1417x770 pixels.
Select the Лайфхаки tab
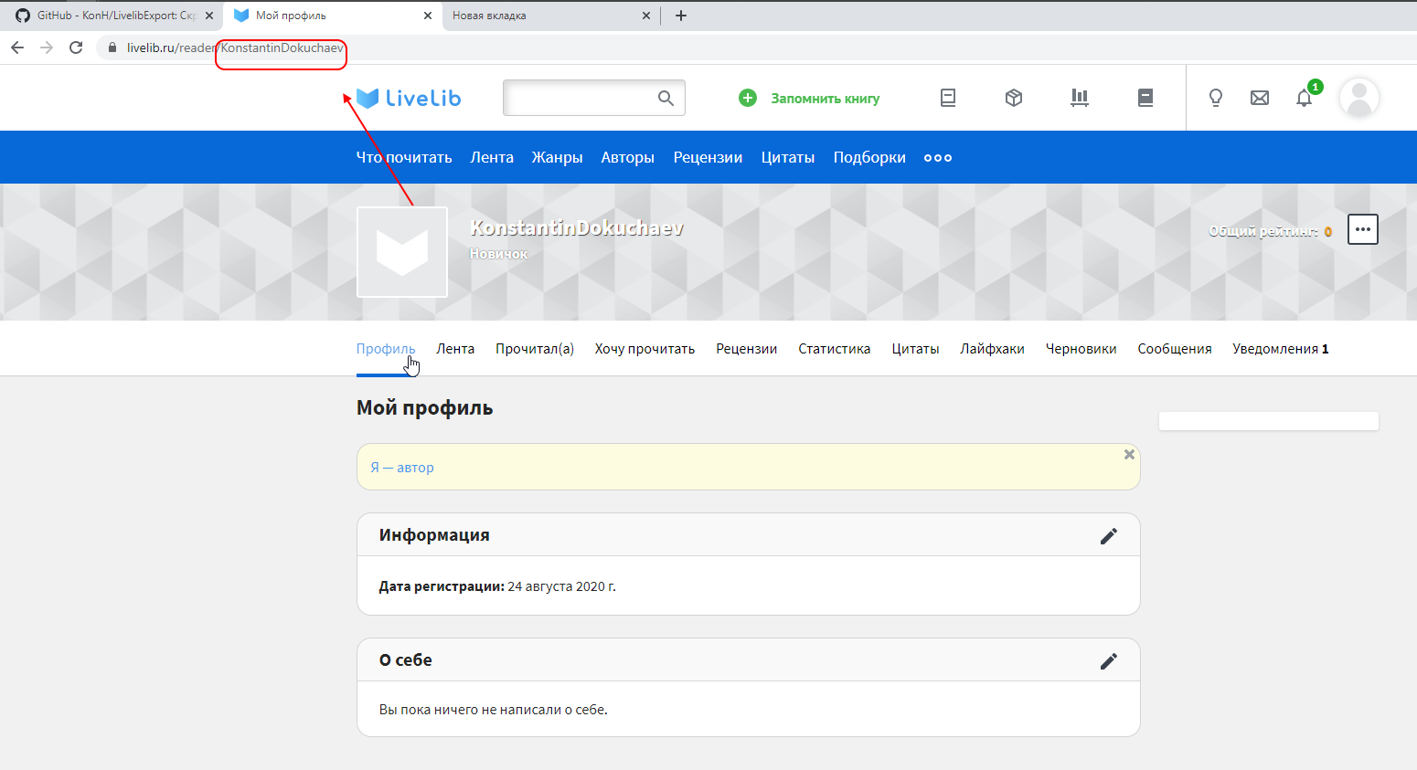tap(992, 349)
